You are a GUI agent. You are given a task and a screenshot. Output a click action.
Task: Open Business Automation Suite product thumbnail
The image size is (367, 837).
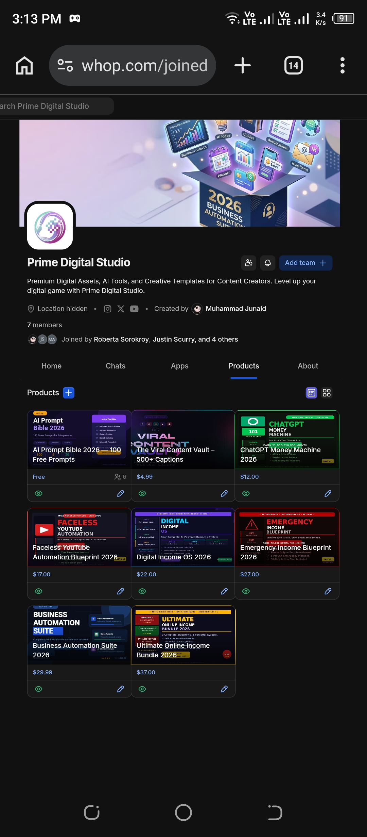79,635
